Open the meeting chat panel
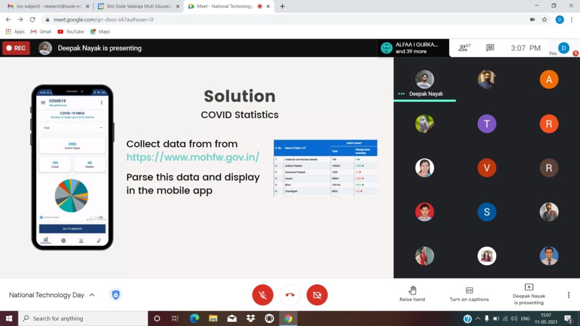This screenshot has width=580, height=326. pyautogui.click(x=490, y=48)
